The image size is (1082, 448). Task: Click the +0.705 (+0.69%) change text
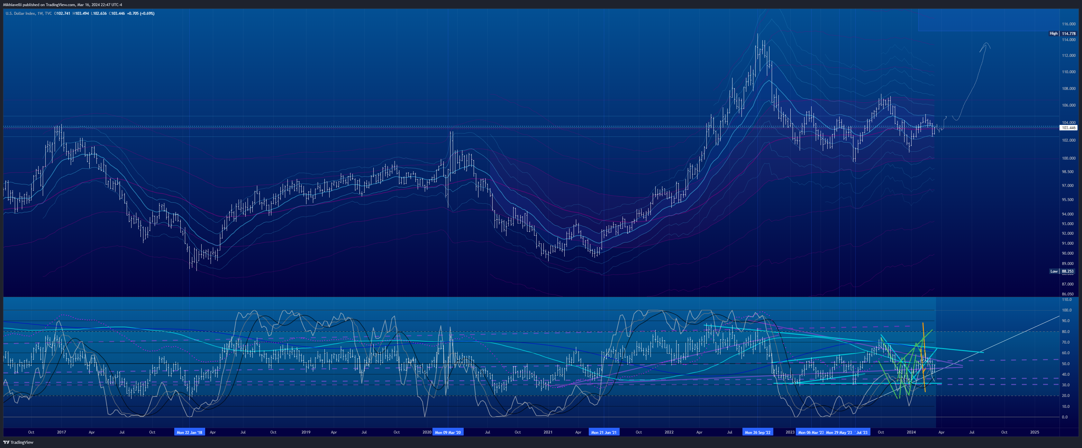click(x=141, y=13)
